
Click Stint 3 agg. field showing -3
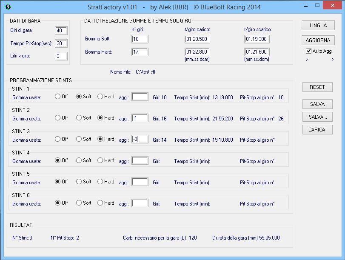(140, 139)
